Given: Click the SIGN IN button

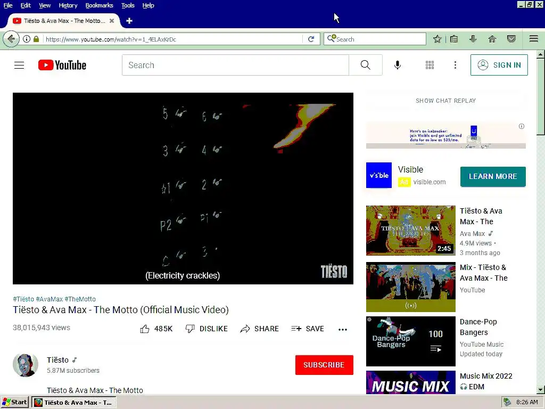Looking at the screenshot, I should [499, 65].
